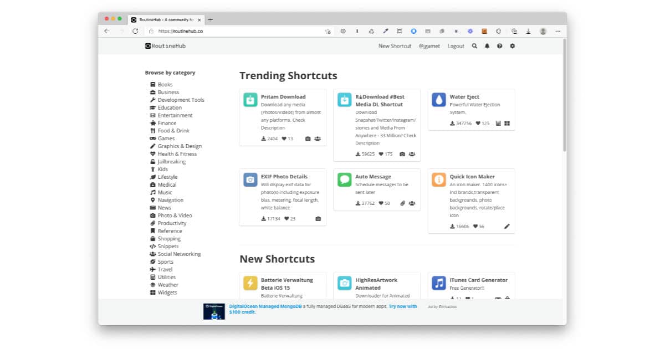
Task: Add page to favorites star icon
Action: pyautogui.click(x=328, y=31)
